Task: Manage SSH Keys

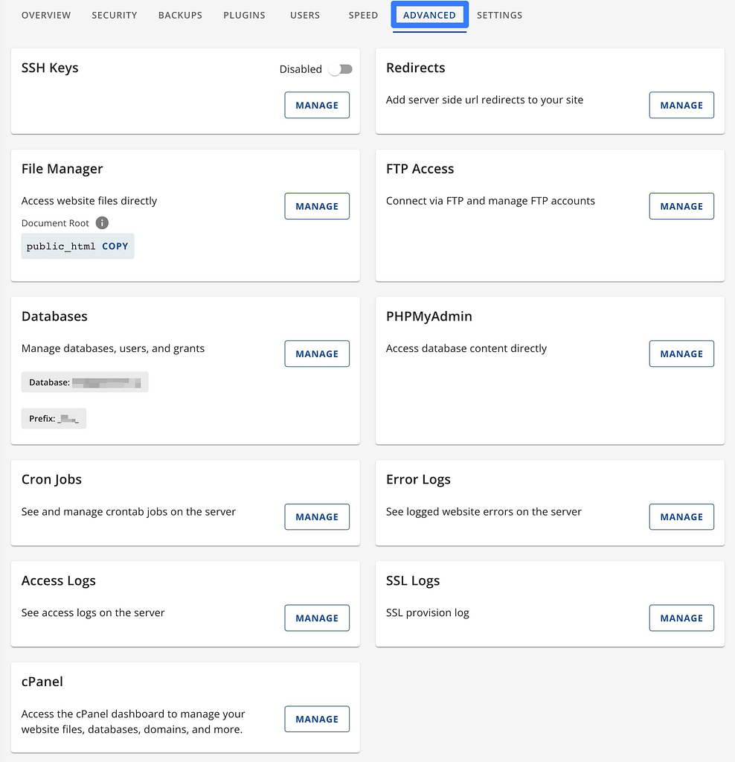Action: (x=317, y=105)
